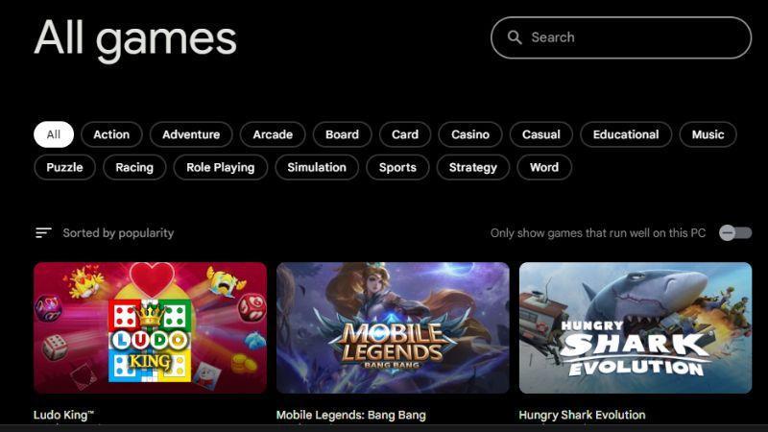
Task: Click the sort lines icon
Action: pos(43,232)
